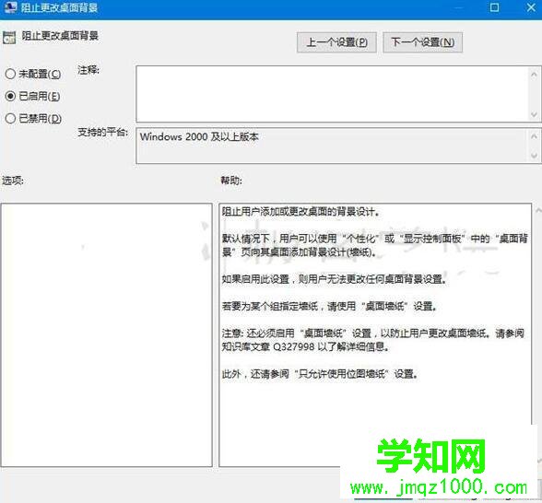This screenshot has height=503, width=542.
Task: Click inside the 注释 comment text box
Action: [x=332, y=94]
